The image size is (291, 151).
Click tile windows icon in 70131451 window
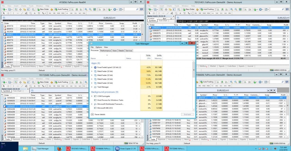(x=240, y=9)
